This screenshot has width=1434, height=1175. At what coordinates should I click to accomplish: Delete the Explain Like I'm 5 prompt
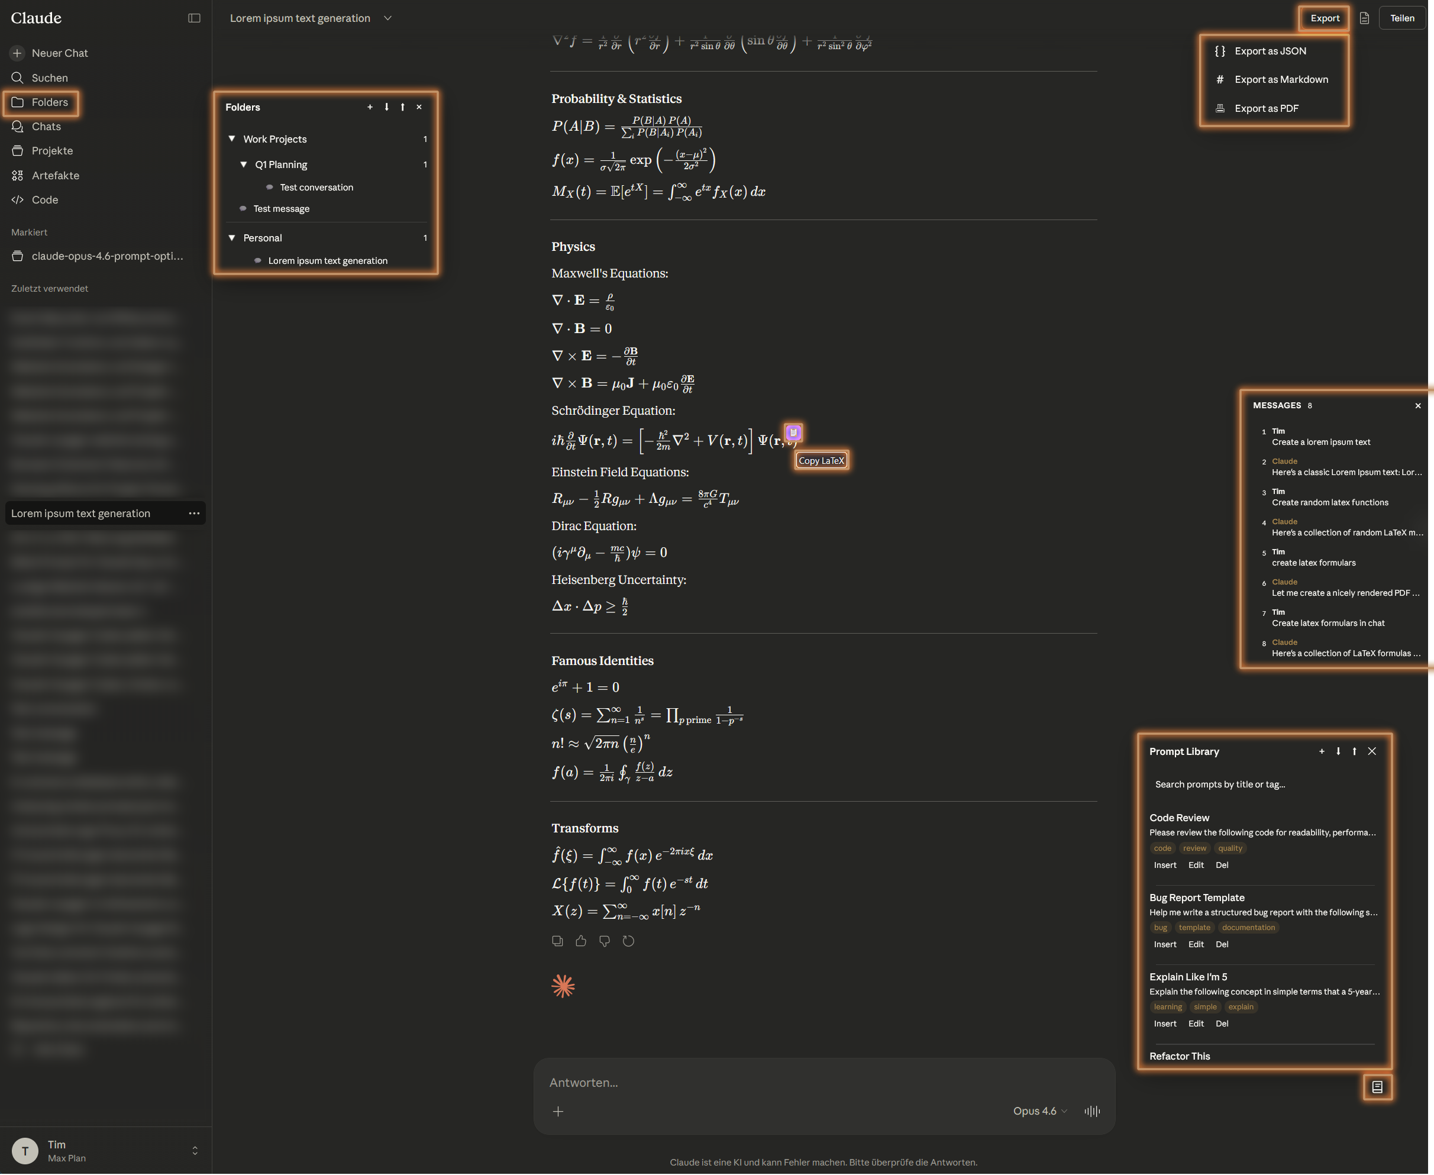tap(1222, 1024)
